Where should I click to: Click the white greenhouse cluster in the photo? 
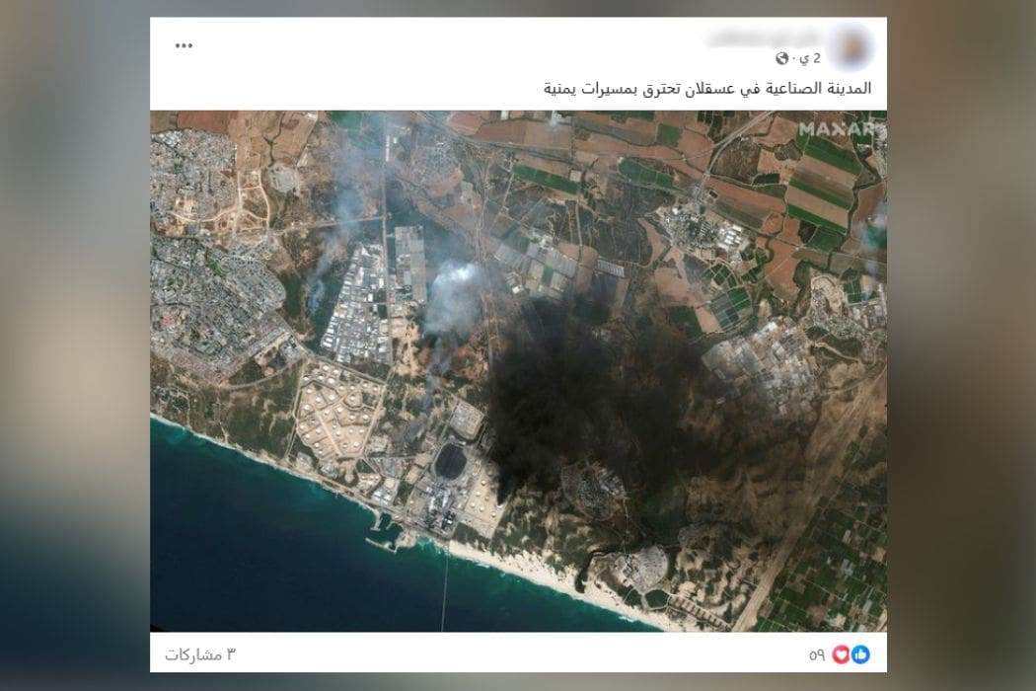pos(760,365)
